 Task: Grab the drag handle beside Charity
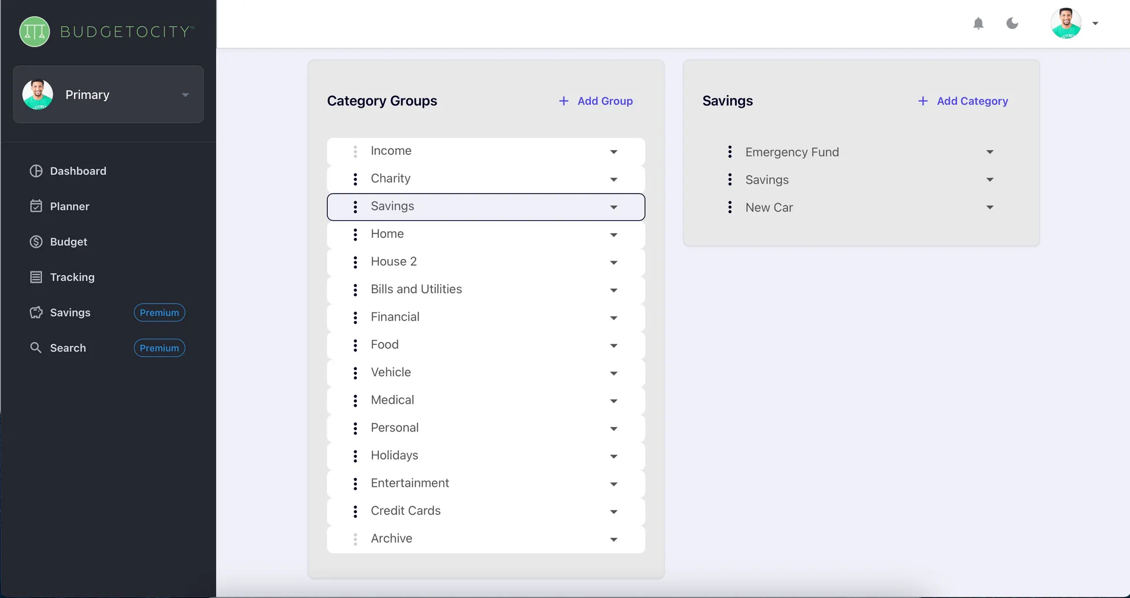(355, 179)
